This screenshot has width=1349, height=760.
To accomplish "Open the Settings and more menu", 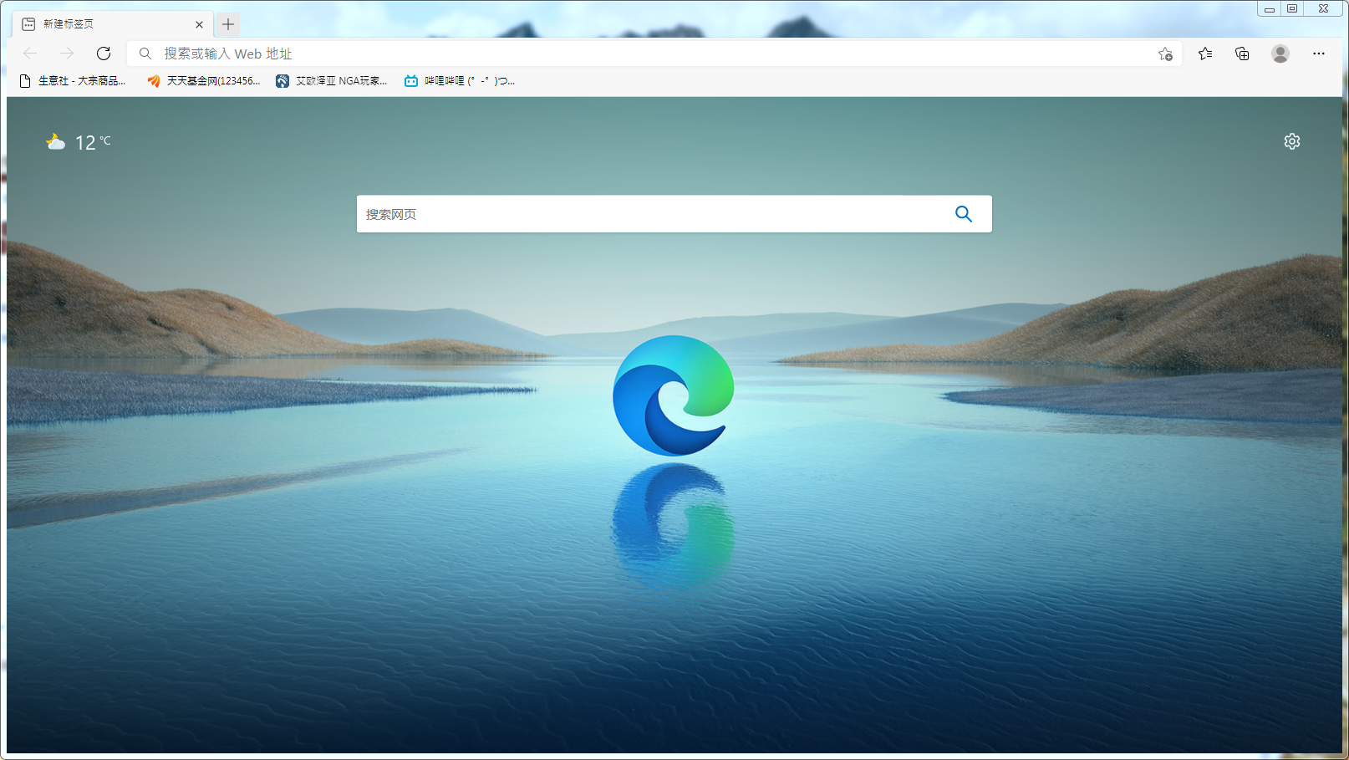I will (x=1319, y=54).
